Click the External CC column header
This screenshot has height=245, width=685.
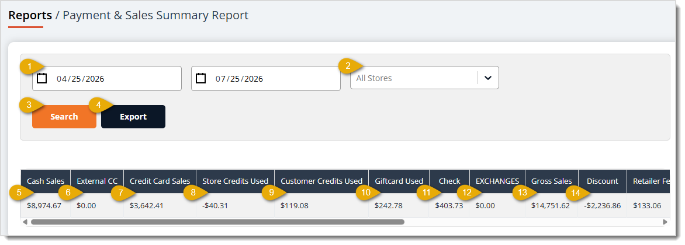click(97, 181)
